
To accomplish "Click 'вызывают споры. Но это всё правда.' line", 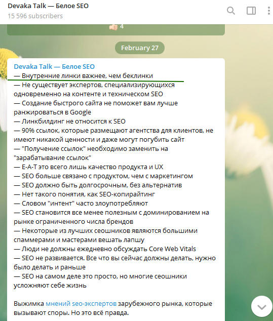I will pos(71,313).
